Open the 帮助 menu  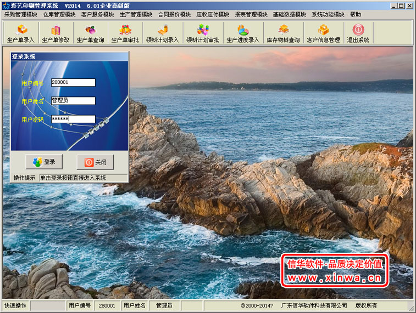pyautogui.click(x=356, y=14)
